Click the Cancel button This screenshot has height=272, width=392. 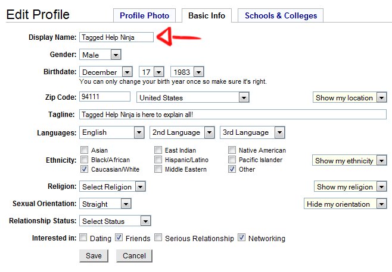pyautogui.click(x=134, y=256)
